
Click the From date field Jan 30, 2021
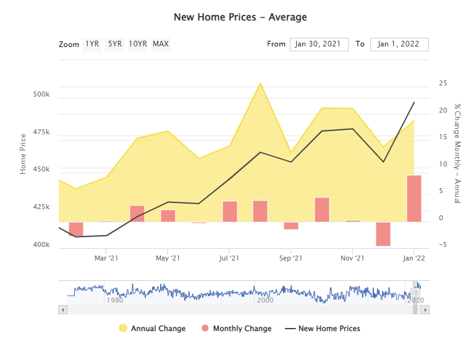[319, 45]
